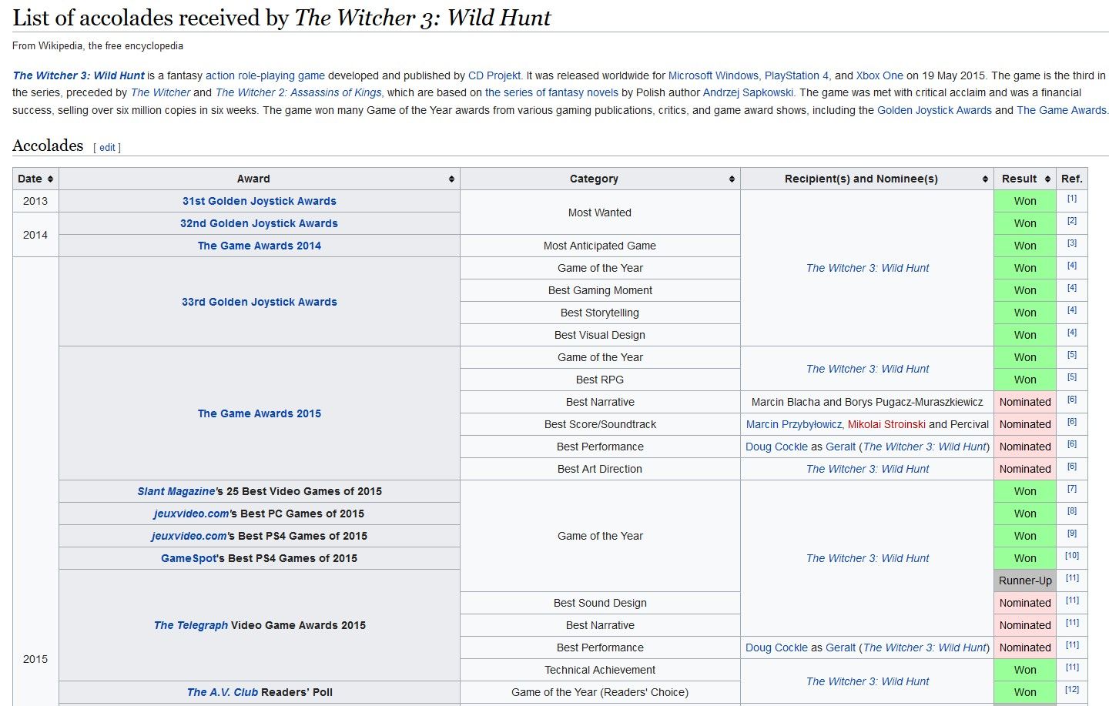Visit the Xbox One link
This screenshot has width=1109, height=706.
[x=879, y=75]
